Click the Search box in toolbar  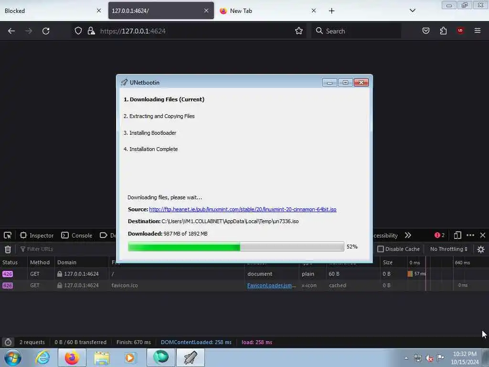(x=356, y=31)
